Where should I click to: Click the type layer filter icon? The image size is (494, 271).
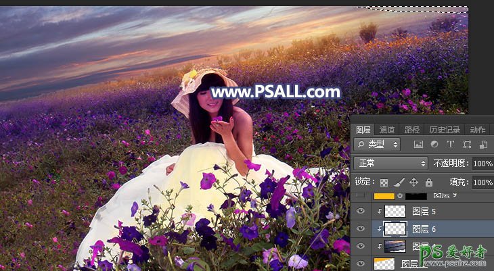pos(450,145)
